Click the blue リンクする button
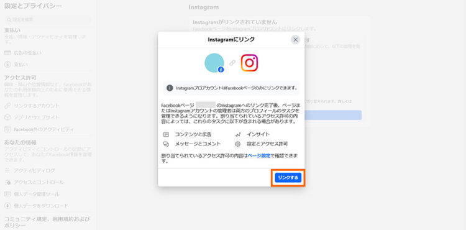 tap(288, 178)
